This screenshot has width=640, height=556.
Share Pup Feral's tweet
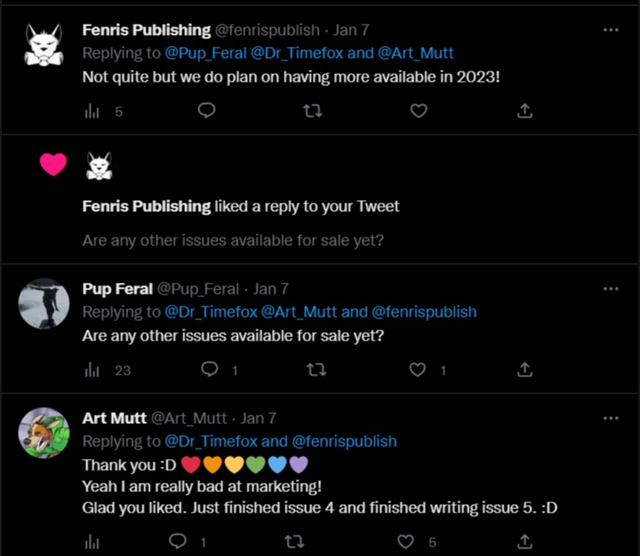click(525, 370)
